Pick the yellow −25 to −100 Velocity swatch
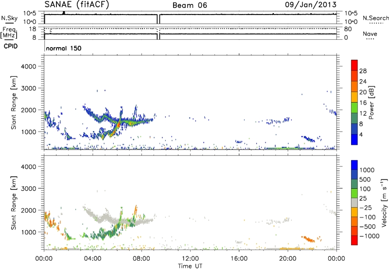Image resolution: width=389 pixels, height=269 pixels. coord(354,212)
